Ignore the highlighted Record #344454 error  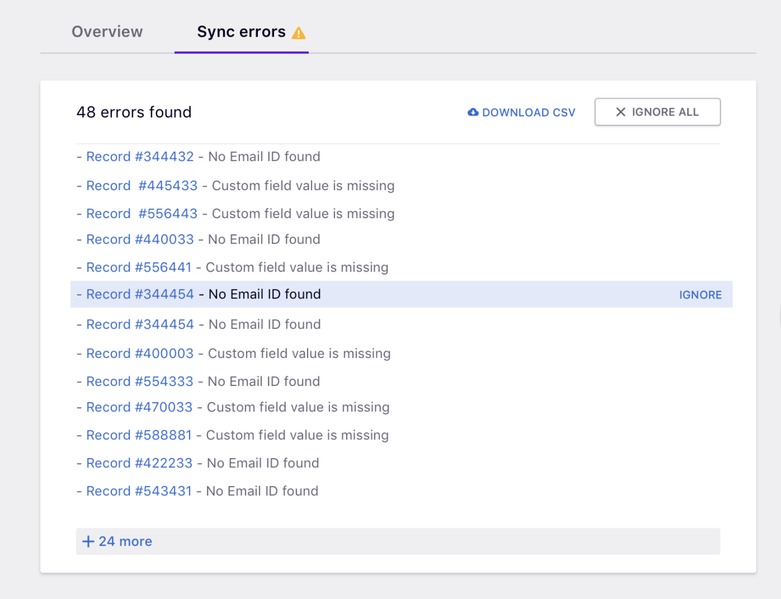[x=700, y=295]
